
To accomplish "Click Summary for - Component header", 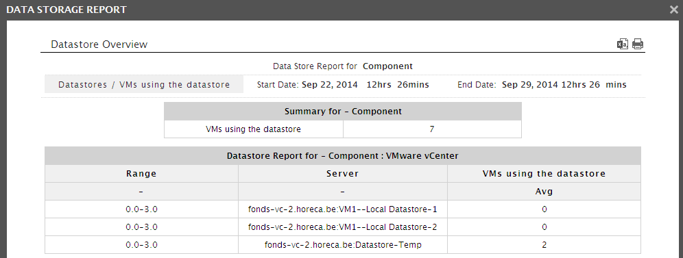I will (x=343, y=112).
